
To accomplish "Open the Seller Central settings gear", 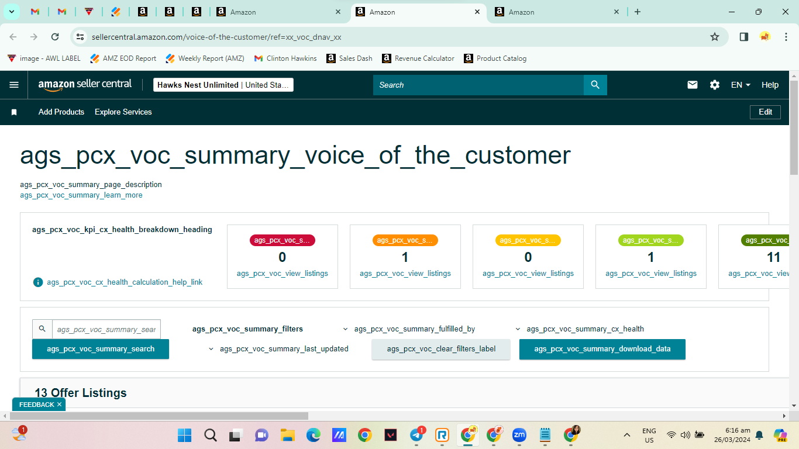I will coord(715,85).
